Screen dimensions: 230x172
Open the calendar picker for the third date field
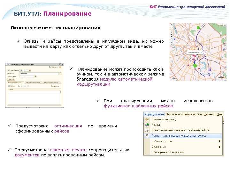pyautogui.click(x=35, y=76)
